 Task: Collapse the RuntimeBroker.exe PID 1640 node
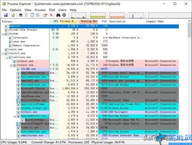15,116
